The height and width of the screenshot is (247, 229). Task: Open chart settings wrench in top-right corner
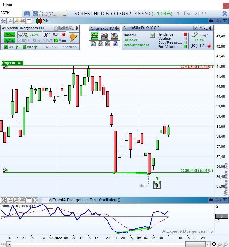(x=225, y=14)
